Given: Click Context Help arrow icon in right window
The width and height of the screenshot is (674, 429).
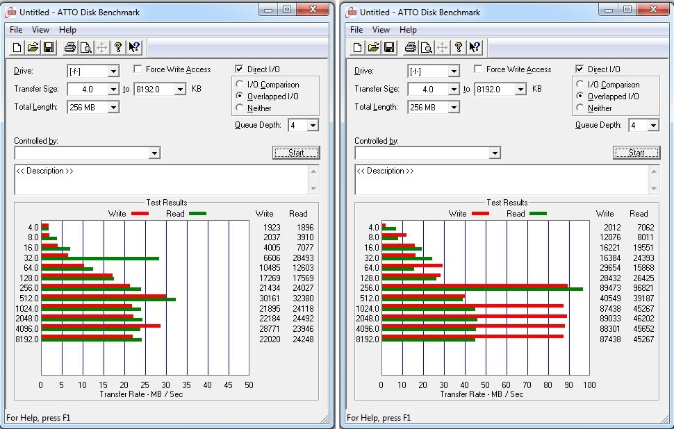Looking at the screenshot, I should click(475, 47).
